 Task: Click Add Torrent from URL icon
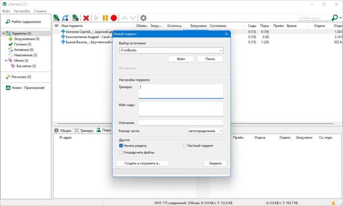(x=65, y=18)
